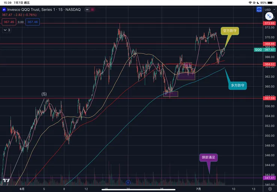Tap the blue D dividend marker

128,183
